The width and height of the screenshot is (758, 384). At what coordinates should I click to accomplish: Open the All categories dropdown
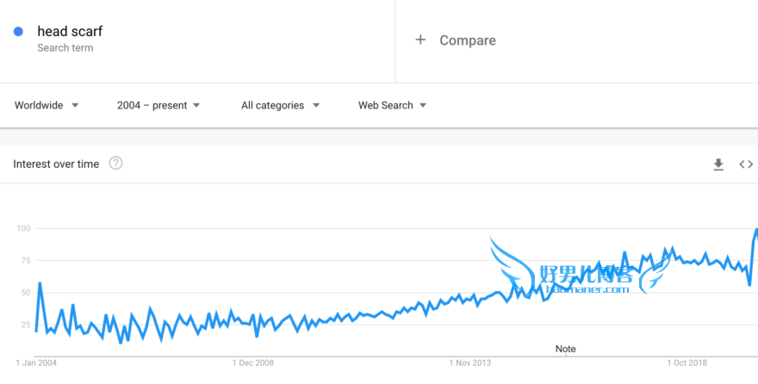click(281, 105)
